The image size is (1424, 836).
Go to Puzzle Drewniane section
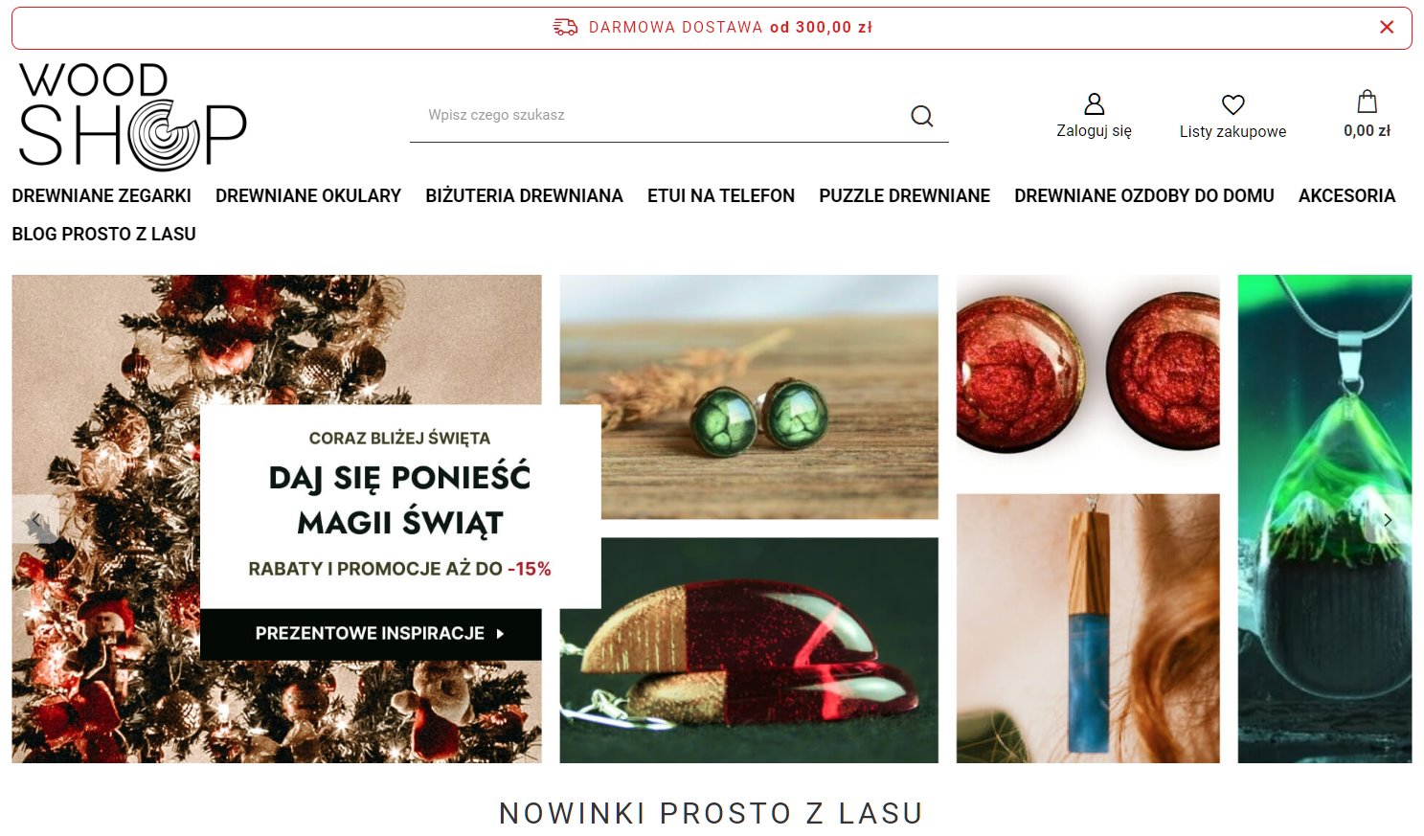pos(904,195)
